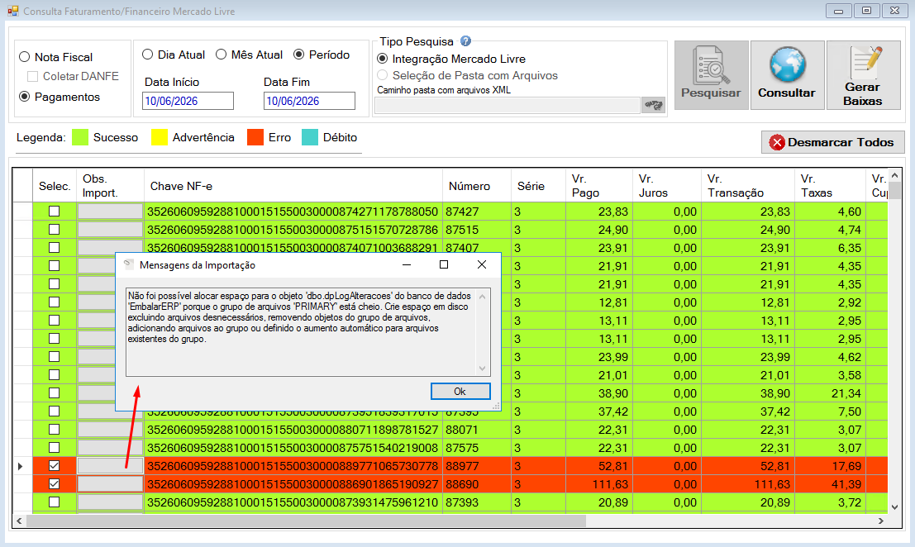This screenshot has width=915, height=547.
Task: Check the row checkbox for number 87515
Action: coord(55,229)
